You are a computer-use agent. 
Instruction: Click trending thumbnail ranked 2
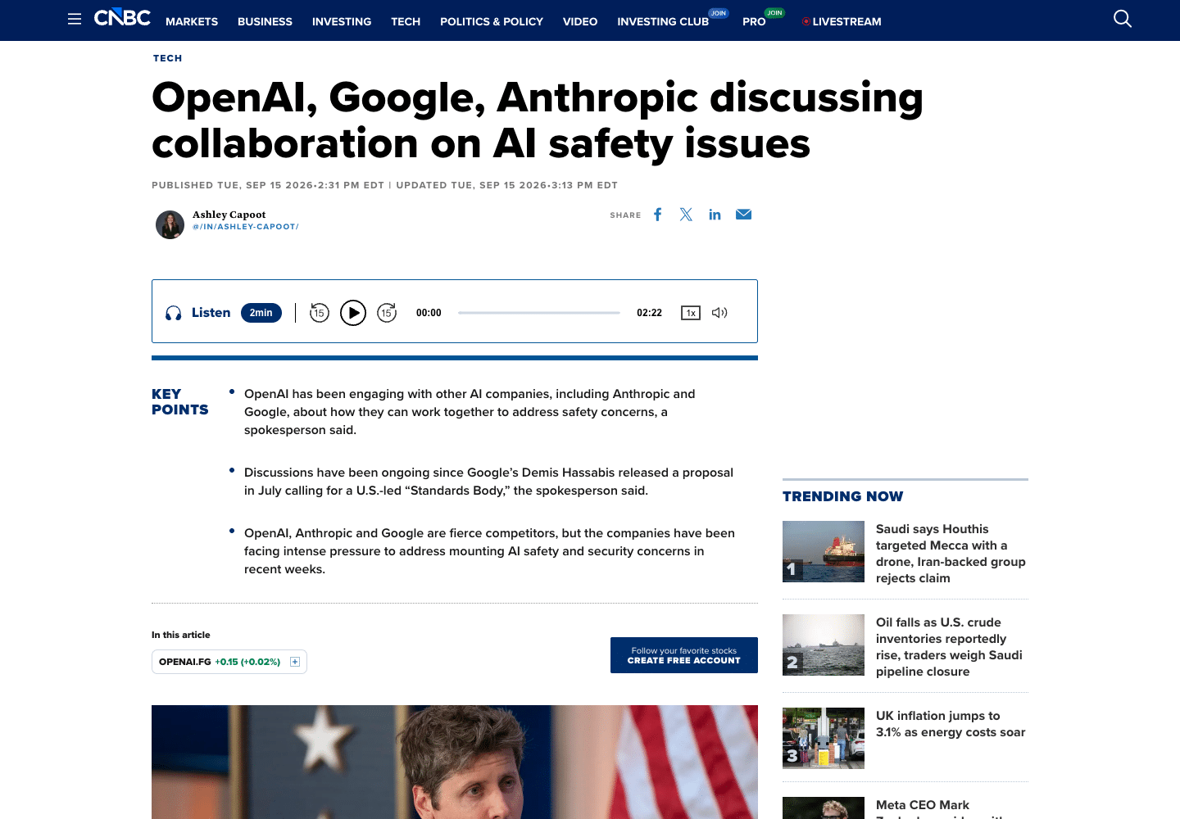coord(824,645)
